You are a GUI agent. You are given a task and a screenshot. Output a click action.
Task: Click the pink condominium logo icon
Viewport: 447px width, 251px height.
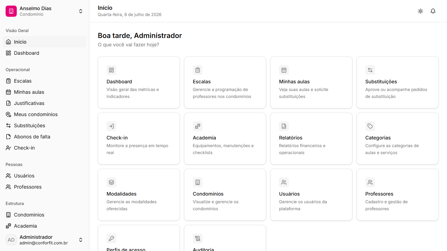tap(11, 11)
